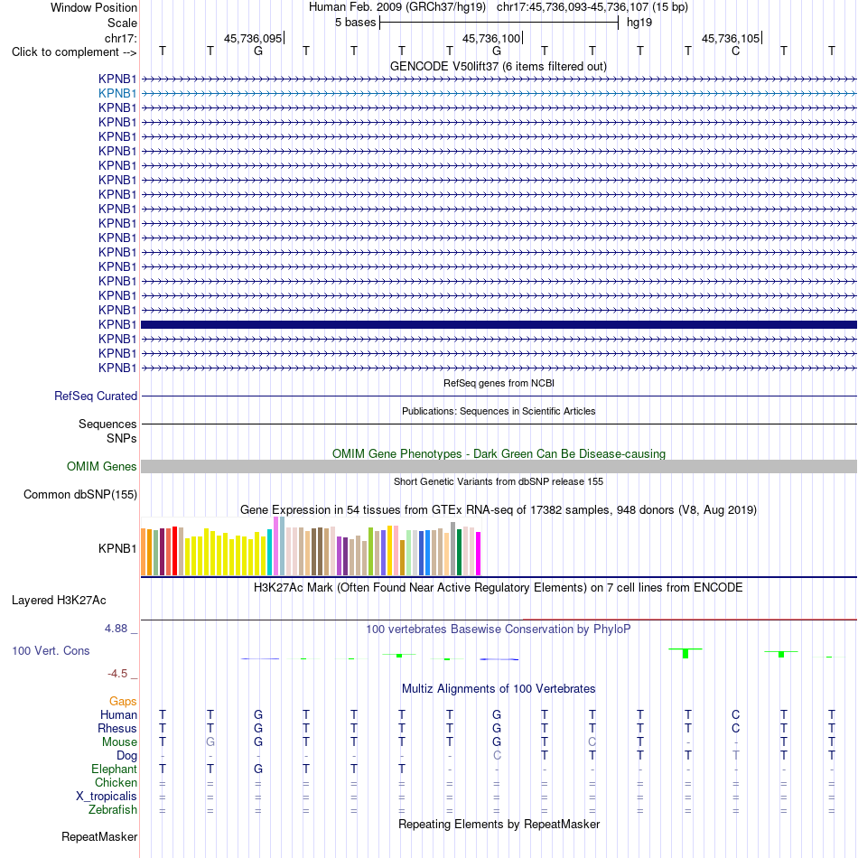
Task: Click the 'RepeatMasker' track label
Action: pyautogui.click(x=99, y=836)
